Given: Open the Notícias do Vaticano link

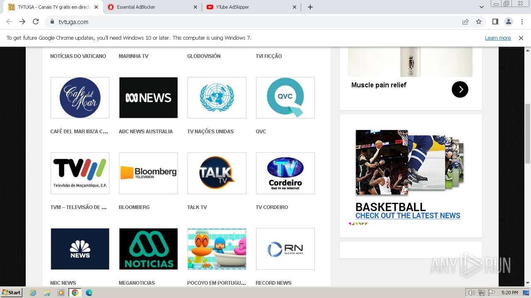Looking at the screenshot, I should click(x=78, y=56).
